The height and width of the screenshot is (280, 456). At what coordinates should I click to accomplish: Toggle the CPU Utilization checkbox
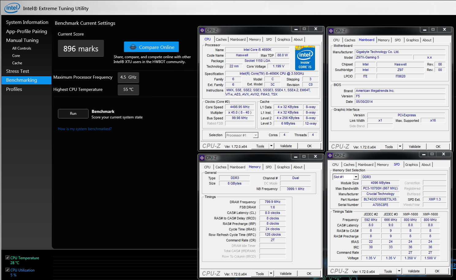click(x=7, y=270)
